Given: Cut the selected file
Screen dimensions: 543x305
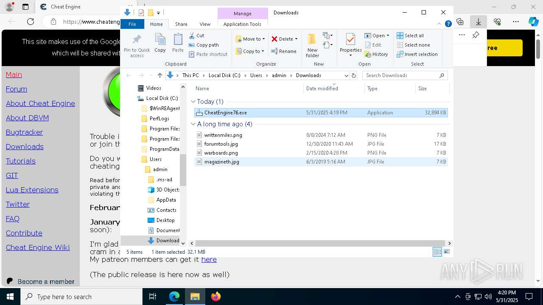Looking at the screenshot, I should (x=196, y=36).
